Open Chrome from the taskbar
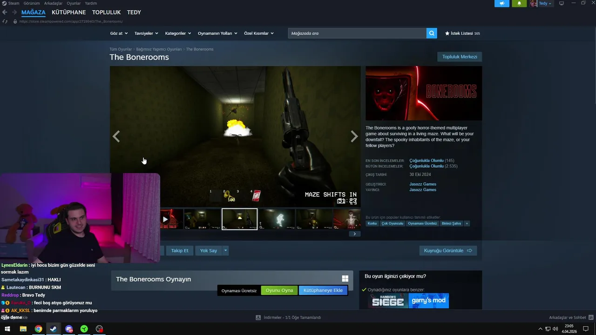The image size is (596, 335). coord(38,329)
